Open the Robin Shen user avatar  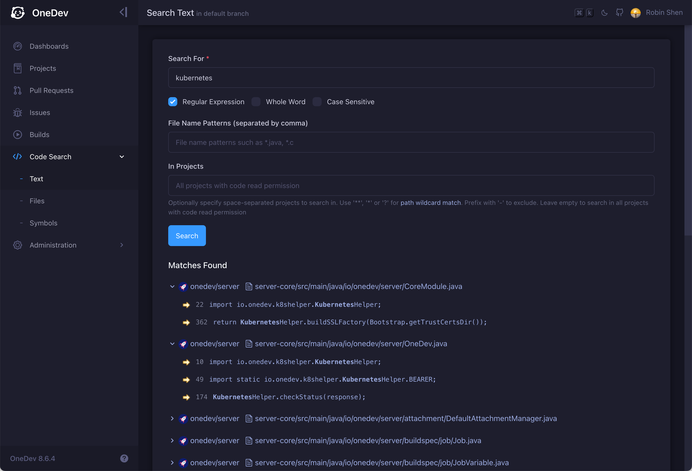[x=635, y=13]
